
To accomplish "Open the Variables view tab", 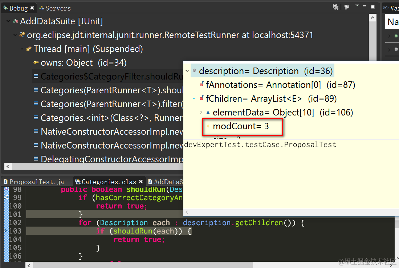I will 391,8.
